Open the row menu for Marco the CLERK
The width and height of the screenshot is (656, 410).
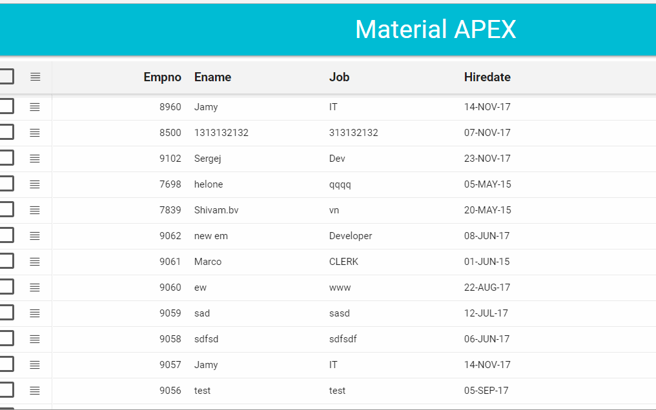35,261
